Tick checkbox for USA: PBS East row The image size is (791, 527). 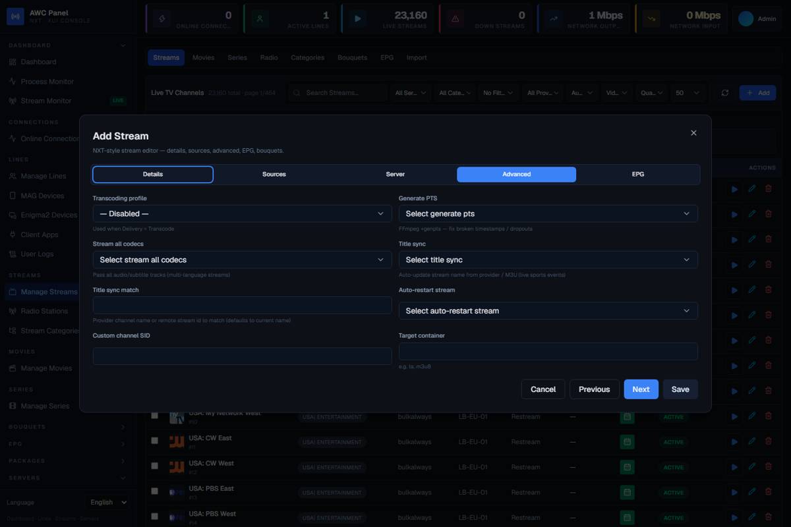(x=155, y=491)
